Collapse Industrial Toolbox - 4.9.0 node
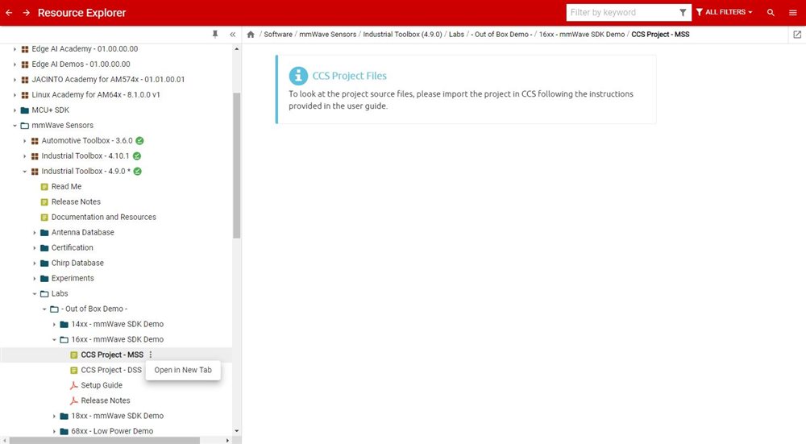The height and width of the screenshot is (444, 806). [x=24, y=171]
